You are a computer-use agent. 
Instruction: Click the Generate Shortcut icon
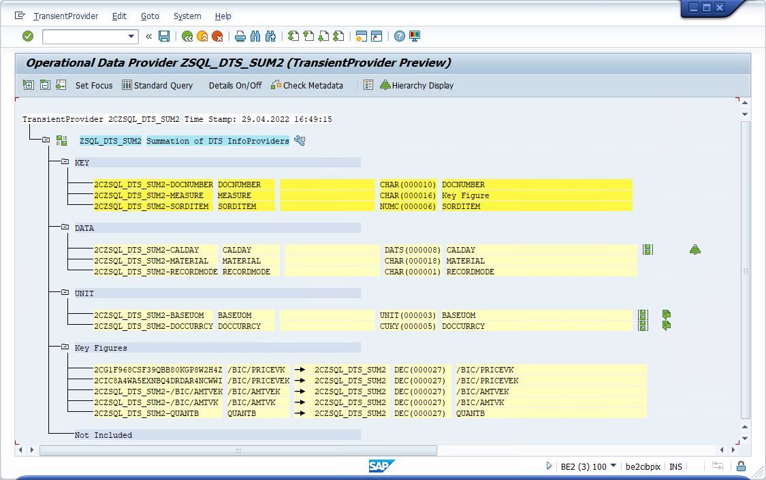click(376, 36)
